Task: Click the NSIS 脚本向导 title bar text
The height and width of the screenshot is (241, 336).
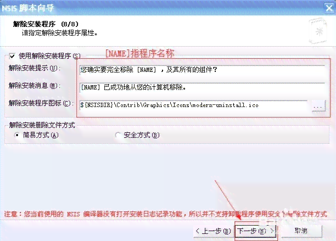Action: [x=28, y=8]
